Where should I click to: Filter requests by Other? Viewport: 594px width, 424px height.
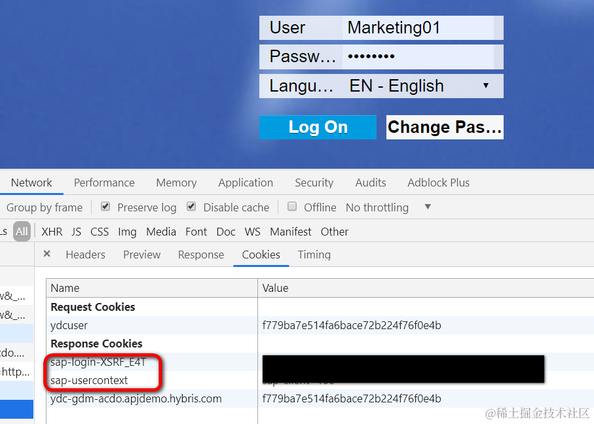click(335, 232)
